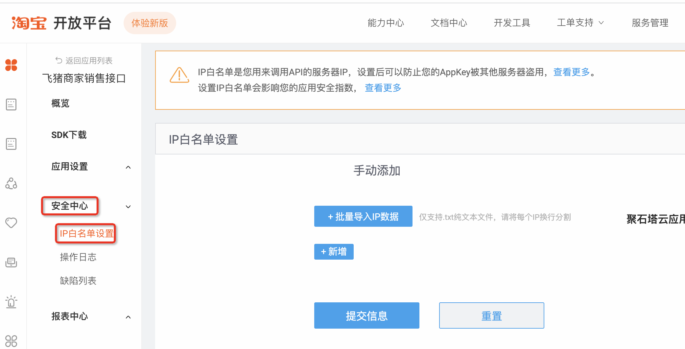Image resolution: width=685 pixels, height=349 pixels.
Task: Click the orange warning triangle icon
Action: tap(179, 75)
